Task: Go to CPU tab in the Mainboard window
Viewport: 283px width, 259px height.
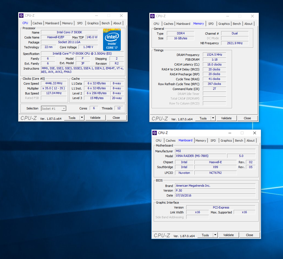Action: [x=158, y=141]
